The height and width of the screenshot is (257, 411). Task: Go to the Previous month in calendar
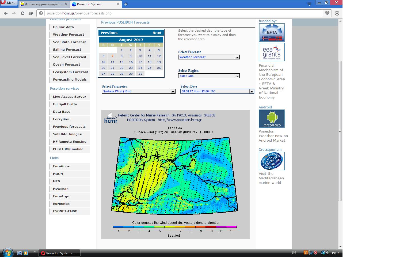(109, 33)
